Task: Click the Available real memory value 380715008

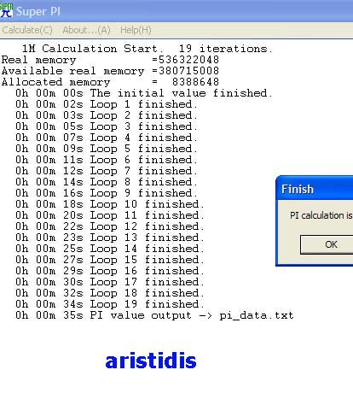Action: tap(188, 71)
